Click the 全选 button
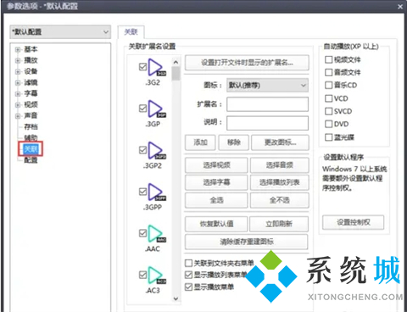Image resolution: width=407 pixels, height=312 pixels. click(216, 200)
